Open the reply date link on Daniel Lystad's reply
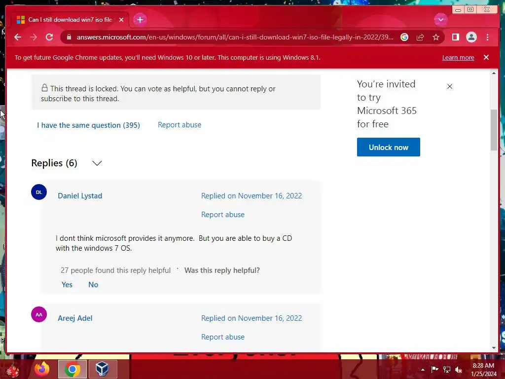This screenshot has width=505, height=379. 252,195
